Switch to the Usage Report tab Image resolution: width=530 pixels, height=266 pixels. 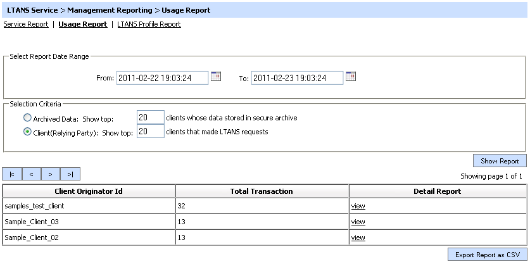(x=82, y=24)
